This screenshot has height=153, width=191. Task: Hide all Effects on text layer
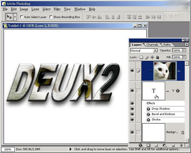click(132, 103)
